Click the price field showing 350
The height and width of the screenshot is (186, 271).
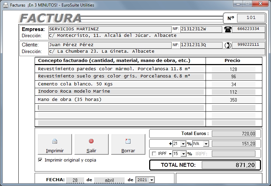coord(233,100)
